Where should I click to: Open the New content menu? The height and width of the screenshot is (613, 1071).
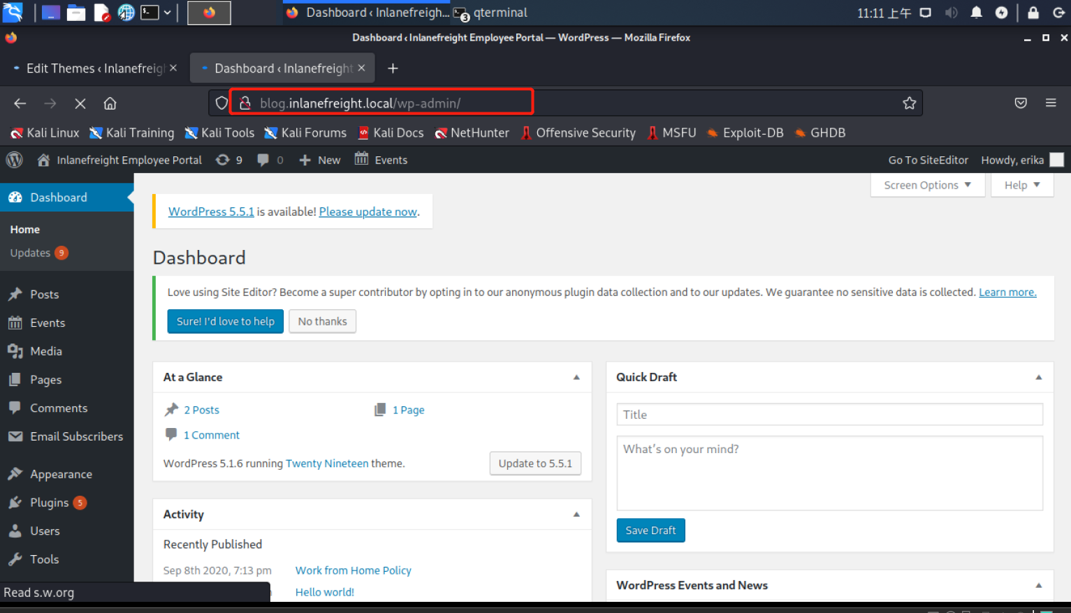pyautogui.click(x=320, y=160)
